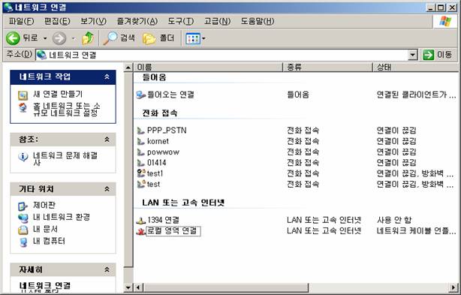Click the 이동 (Go) green arrow button

point(428,55)
